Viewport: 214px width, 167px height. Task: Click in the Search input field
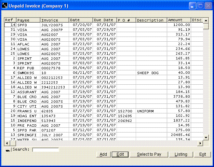click(45, 150)
